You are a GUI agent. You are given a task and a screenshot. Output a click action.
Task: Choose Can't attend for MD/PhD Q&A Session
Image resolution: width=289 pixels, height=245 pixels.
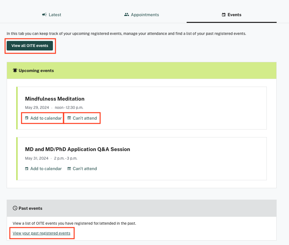click(x=82, y=169)
